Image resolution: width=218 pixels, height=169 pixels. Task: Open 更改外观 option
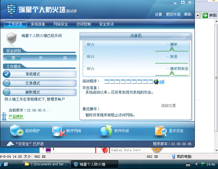pyautogui.click(x=173, y=14)
